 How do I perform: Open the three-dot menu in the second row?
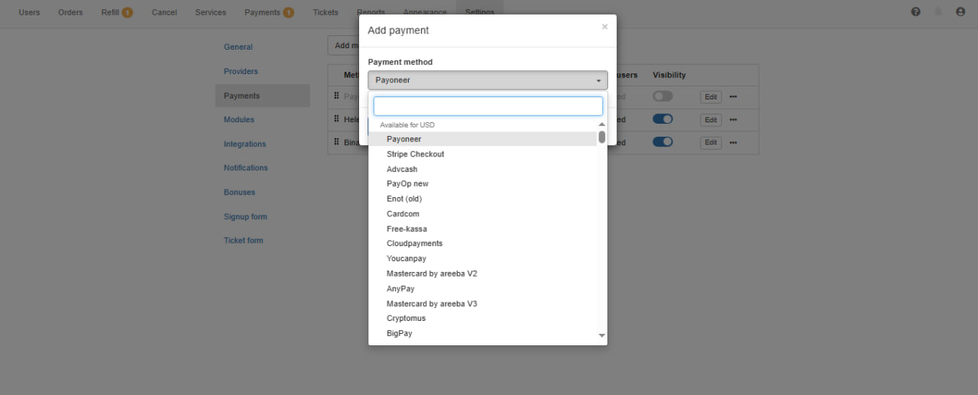[x=733, y=120]
